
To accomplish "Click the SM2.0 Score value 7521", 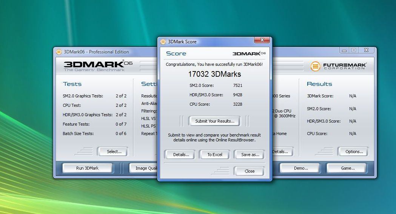I will (x=238, y=85).
